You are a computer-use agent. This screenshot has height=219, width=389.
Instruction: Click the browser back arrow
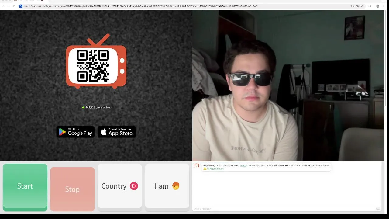pyautogui.click(x=3, y=6)
